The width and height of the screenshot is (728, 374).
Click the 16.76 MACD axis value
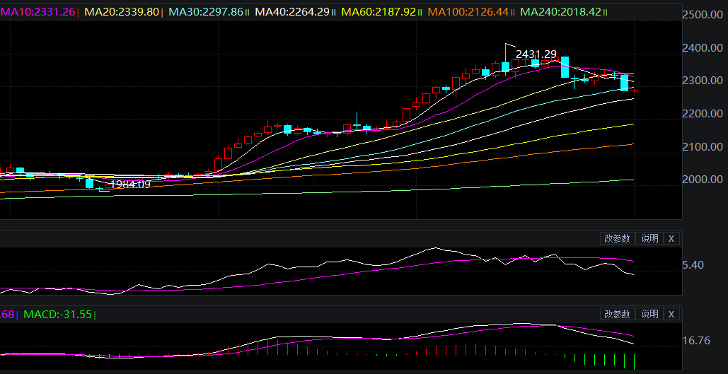click(x=697, y=341)
